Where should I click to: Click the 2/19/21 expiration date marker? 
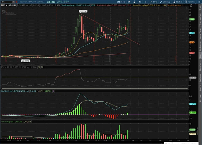[176, 59]
